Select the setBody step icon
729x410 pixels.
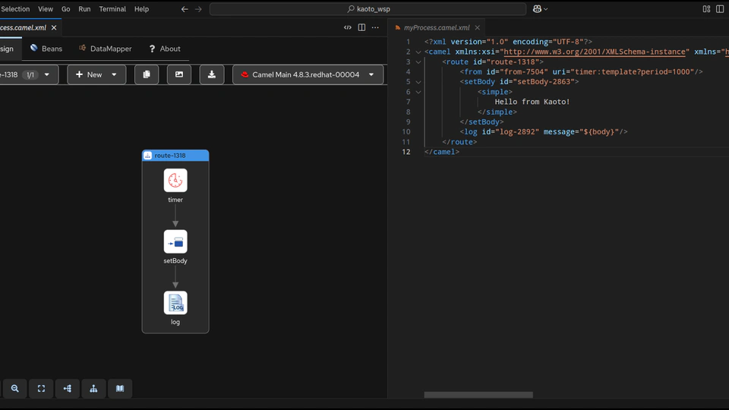pyautogui.click(x=175, y=241)
